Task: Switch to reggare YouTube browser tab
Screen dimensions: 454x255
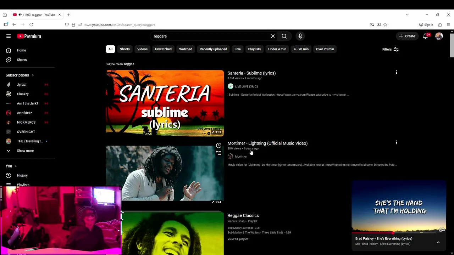Action: pyautogui.click(x=37, y=15)
